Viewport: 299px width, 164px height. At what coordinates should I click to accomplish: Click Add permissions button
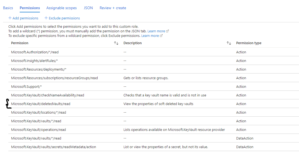coord(23,18)
